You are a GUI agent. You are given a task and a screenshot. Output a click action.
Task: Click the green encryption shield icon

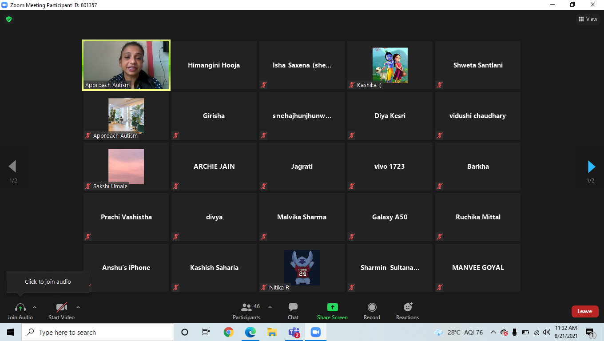[8, 19]
